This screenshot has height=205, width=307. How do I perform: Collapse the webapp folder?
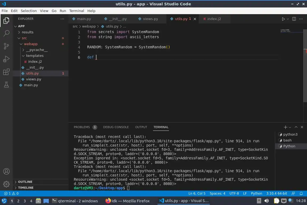(41, 44)
